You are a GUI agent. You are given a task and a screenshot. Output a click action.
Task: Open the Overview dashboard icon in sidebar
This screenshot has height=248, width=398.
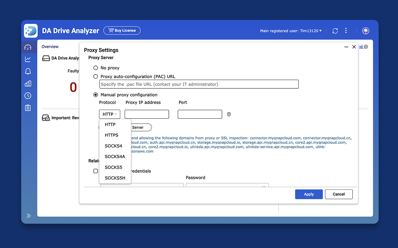pos(28,46)
